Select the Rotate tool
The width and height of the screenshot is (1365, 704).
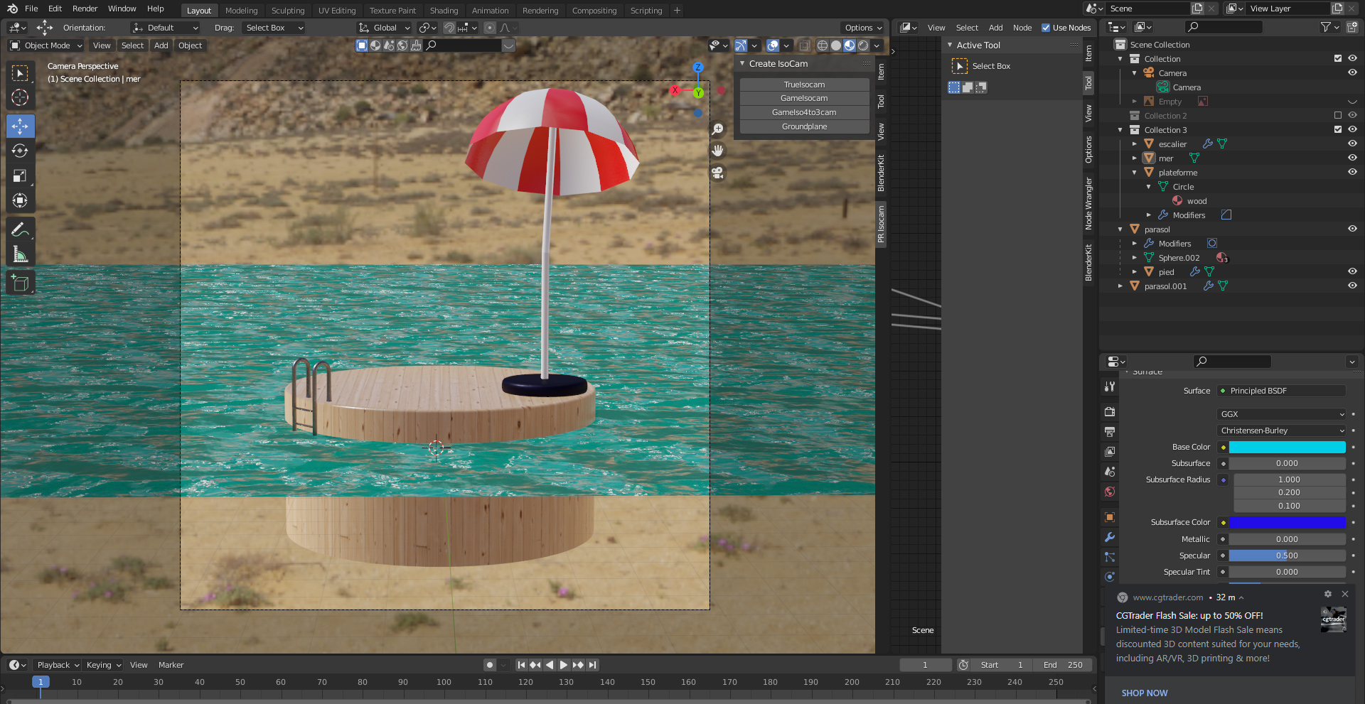[x=20, y=151]
